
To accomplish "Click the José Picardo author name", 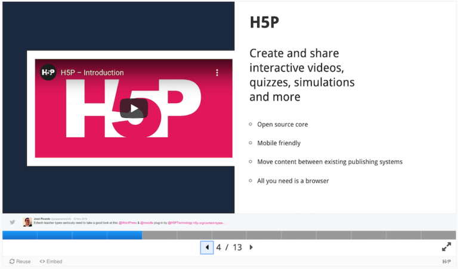I will pyautogui.click(x=42, y=219).
